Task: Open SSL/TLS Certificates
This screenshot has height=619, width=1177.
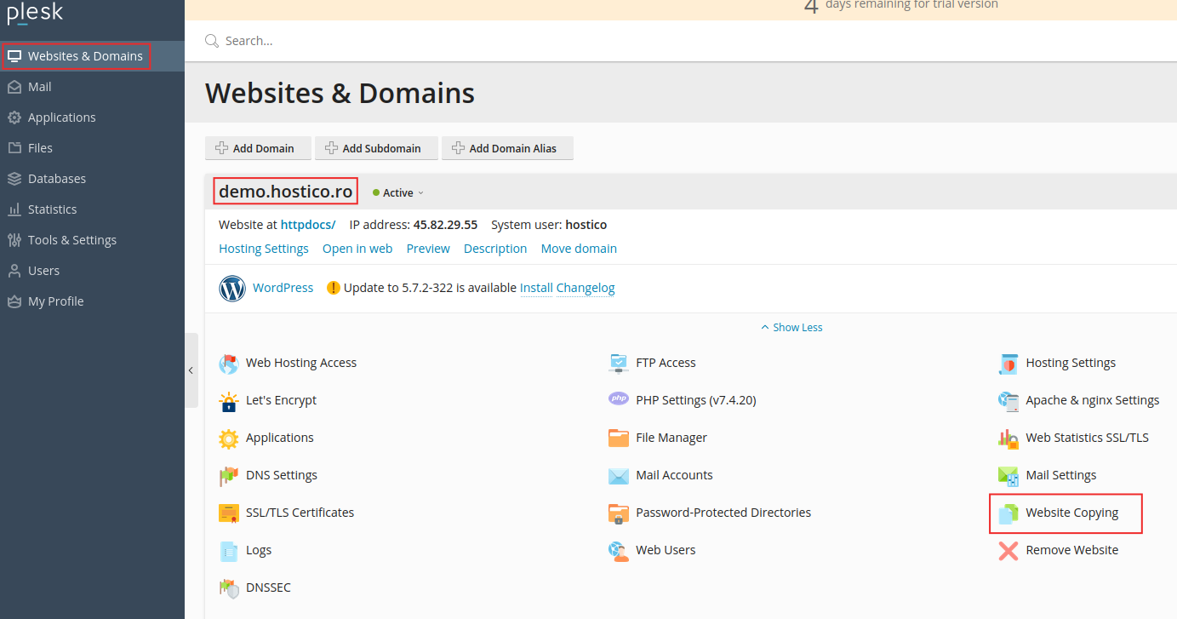Action: [299, 512]
